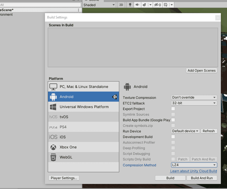
Task: Toggle scene effects icon in toolbar
Action: tap(144, 5)
